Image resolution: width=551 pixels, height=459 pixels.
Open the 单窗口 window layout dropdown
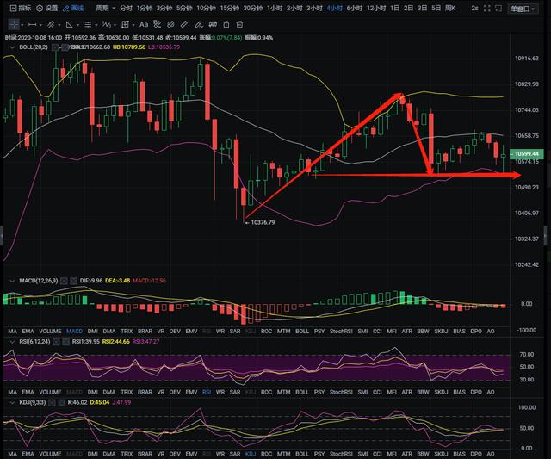coord(523,9)
